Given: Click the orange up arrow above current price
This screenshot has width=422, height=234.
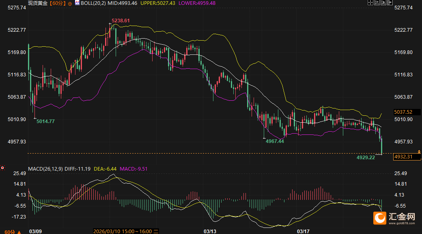Looking at the screenshot, I should (419, 151).
